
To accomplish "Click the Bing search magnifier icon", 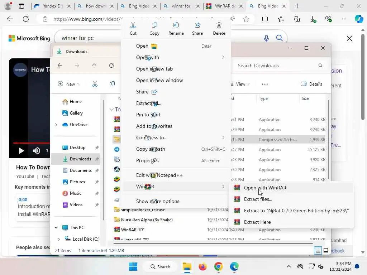I will pos(279,38).
